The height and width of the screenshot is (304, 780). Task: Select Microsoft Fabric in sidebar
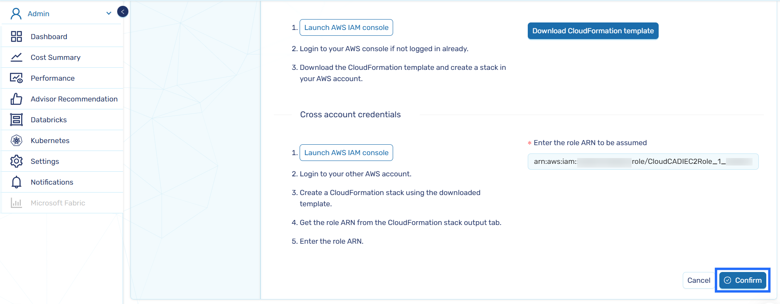(58, 203)
